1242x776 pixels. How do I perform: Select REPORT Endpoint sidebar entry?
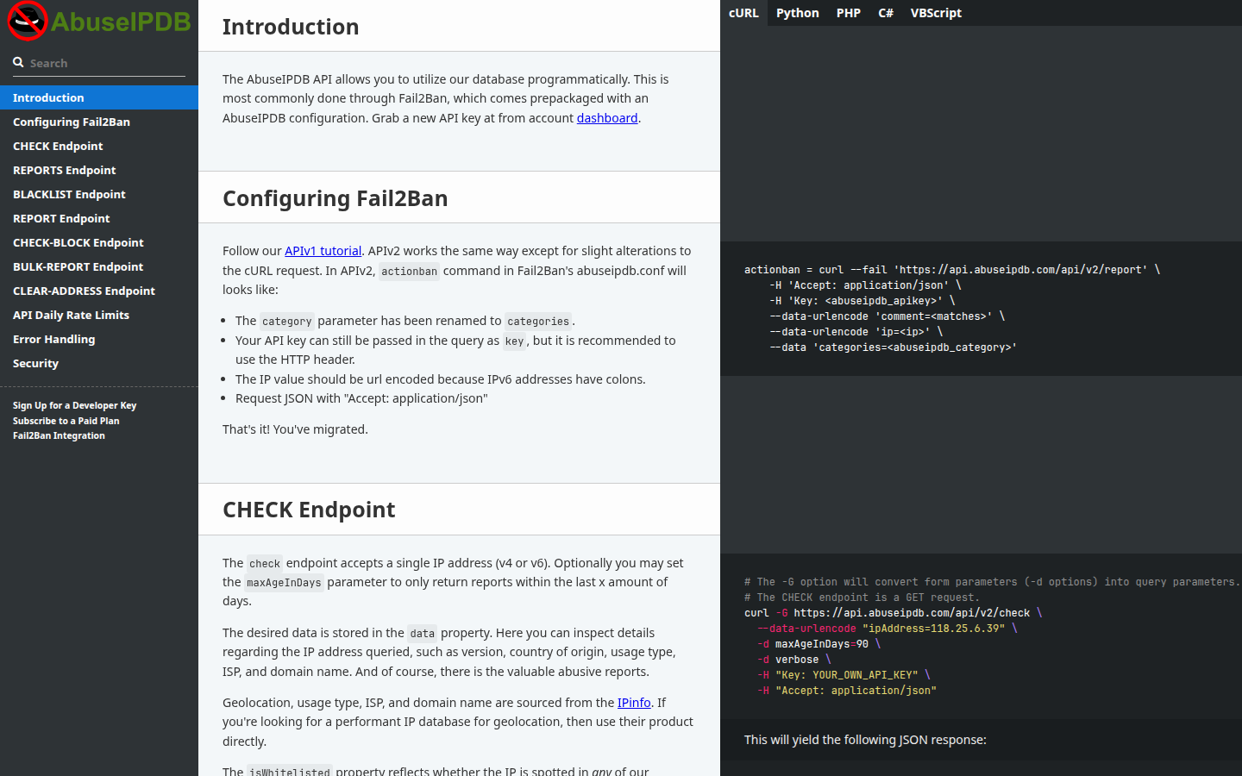[x=99, y=218]
